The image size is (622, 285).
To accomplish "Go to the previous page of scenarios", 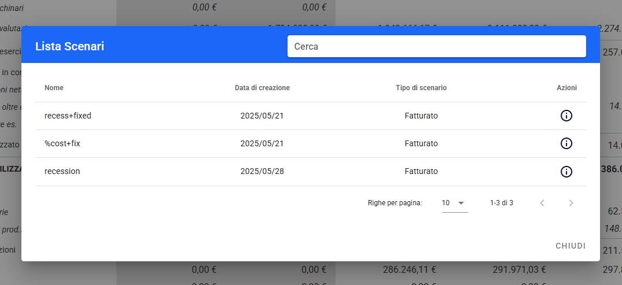I will (542, 203).
